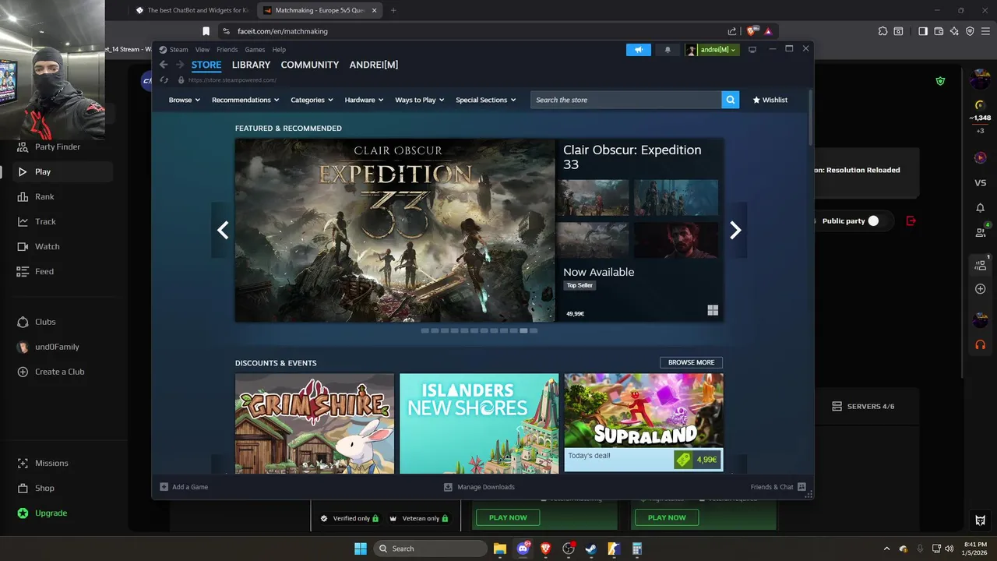Screen dimensions: 997x561
Task: Open Brave Shields icon in address bar
Action: (x=752, y=31)
